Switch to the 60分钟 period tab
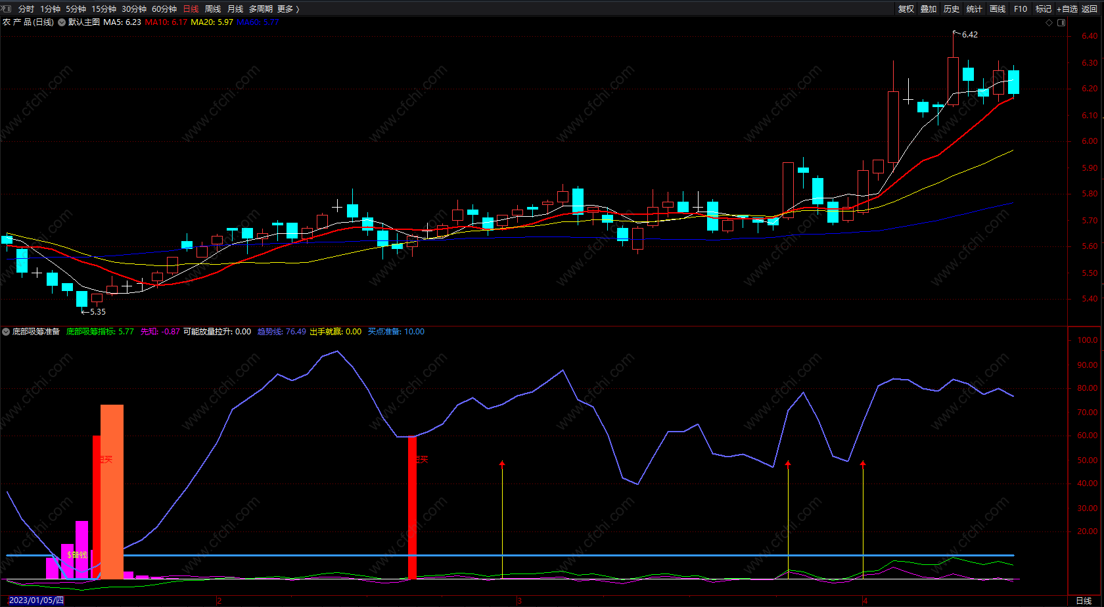 (x=164, y=9)
